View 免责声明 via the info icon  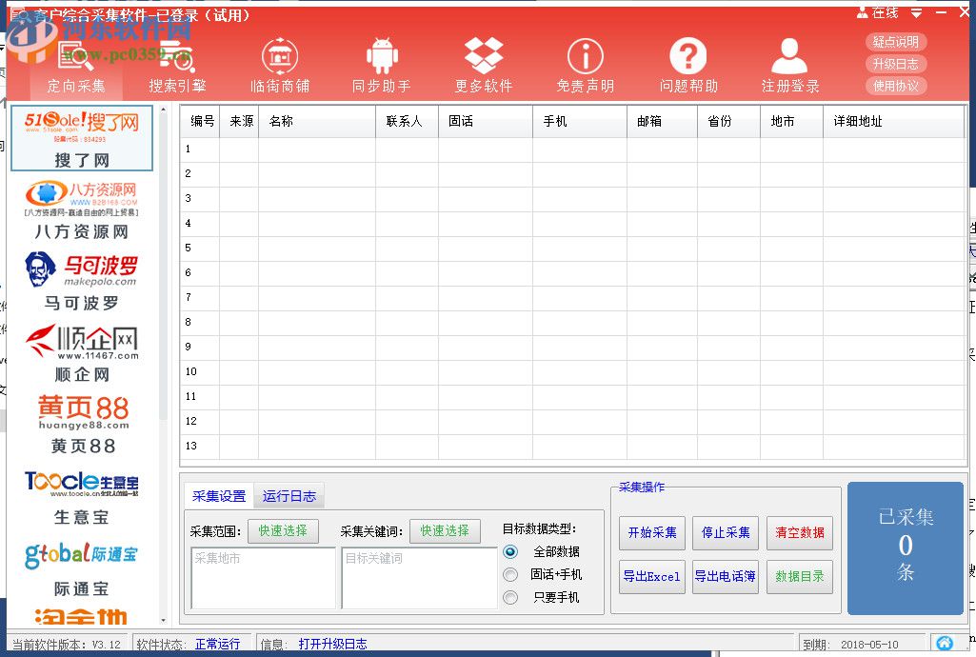click(586, 57)
